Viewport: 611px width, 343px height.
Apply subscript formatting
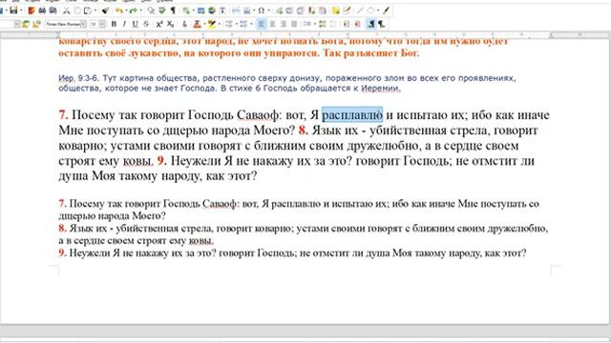coord(171,24)
